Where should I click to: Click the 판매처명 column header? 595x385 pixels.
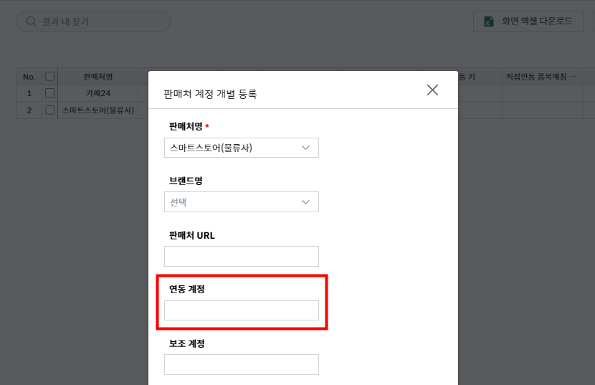[98, 77]
